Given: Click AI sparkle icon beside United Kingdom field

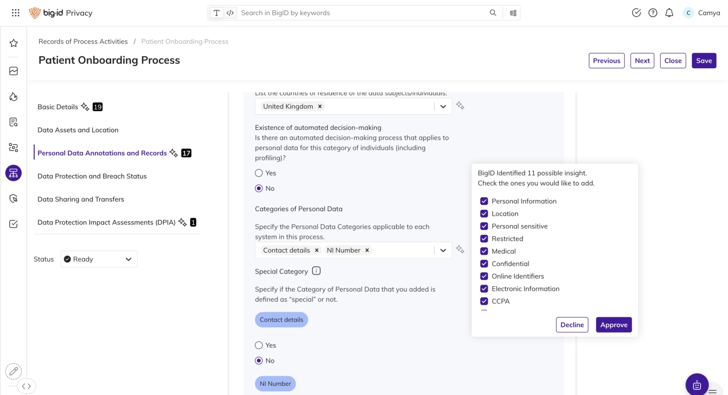Looking at the screenshot, I should click(460, 106).
